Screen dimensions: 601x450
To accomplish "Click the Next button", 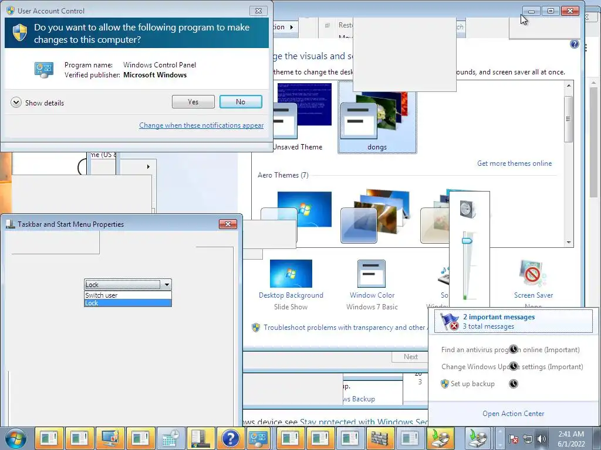I will click(x=410, y=357).
